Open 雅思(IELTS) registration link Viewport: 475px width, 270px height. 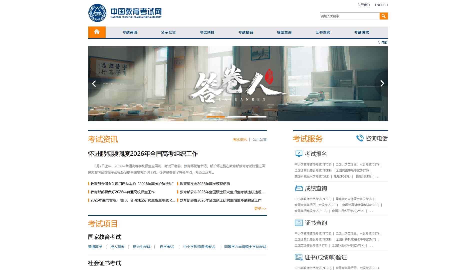click(x=363, y=176)
